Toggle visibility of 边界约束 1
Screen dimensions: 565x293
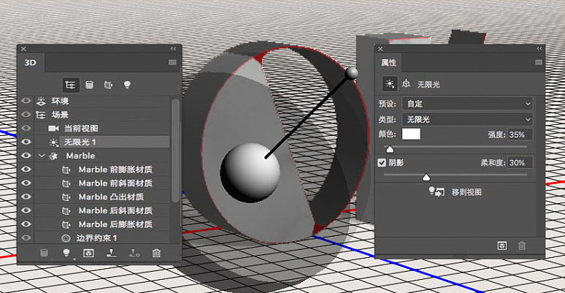(x=26, y=238)
